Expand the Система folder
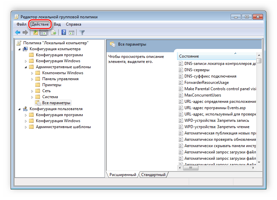Image resolution: width=277 pixels, height=200 pixels. [32, 97]
